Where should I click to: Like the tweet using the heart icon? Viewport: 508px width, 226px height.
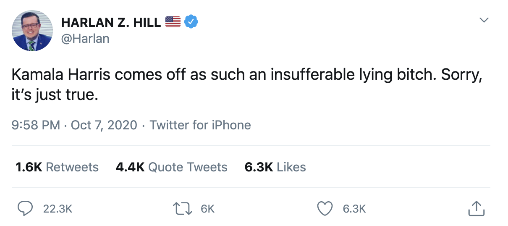click(x=325, y=208)
